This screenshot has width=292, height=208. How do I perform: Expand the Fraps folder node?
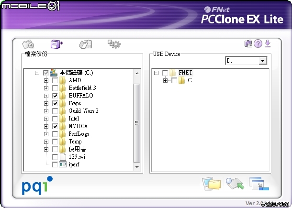point(46,103)
